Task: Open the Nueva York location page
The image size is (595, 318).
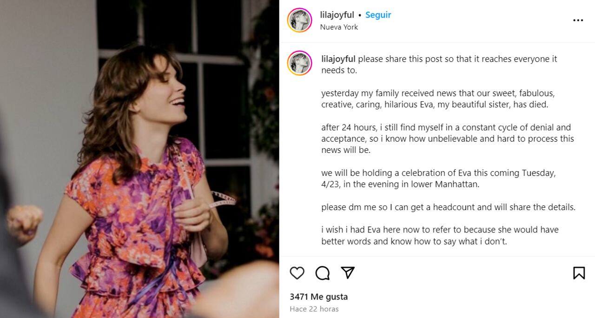Action: click(x=338, y=27)
